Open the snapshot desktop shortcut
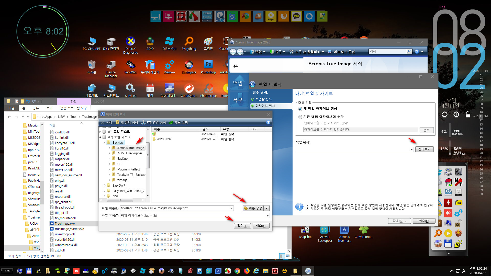 pos(306,233)
